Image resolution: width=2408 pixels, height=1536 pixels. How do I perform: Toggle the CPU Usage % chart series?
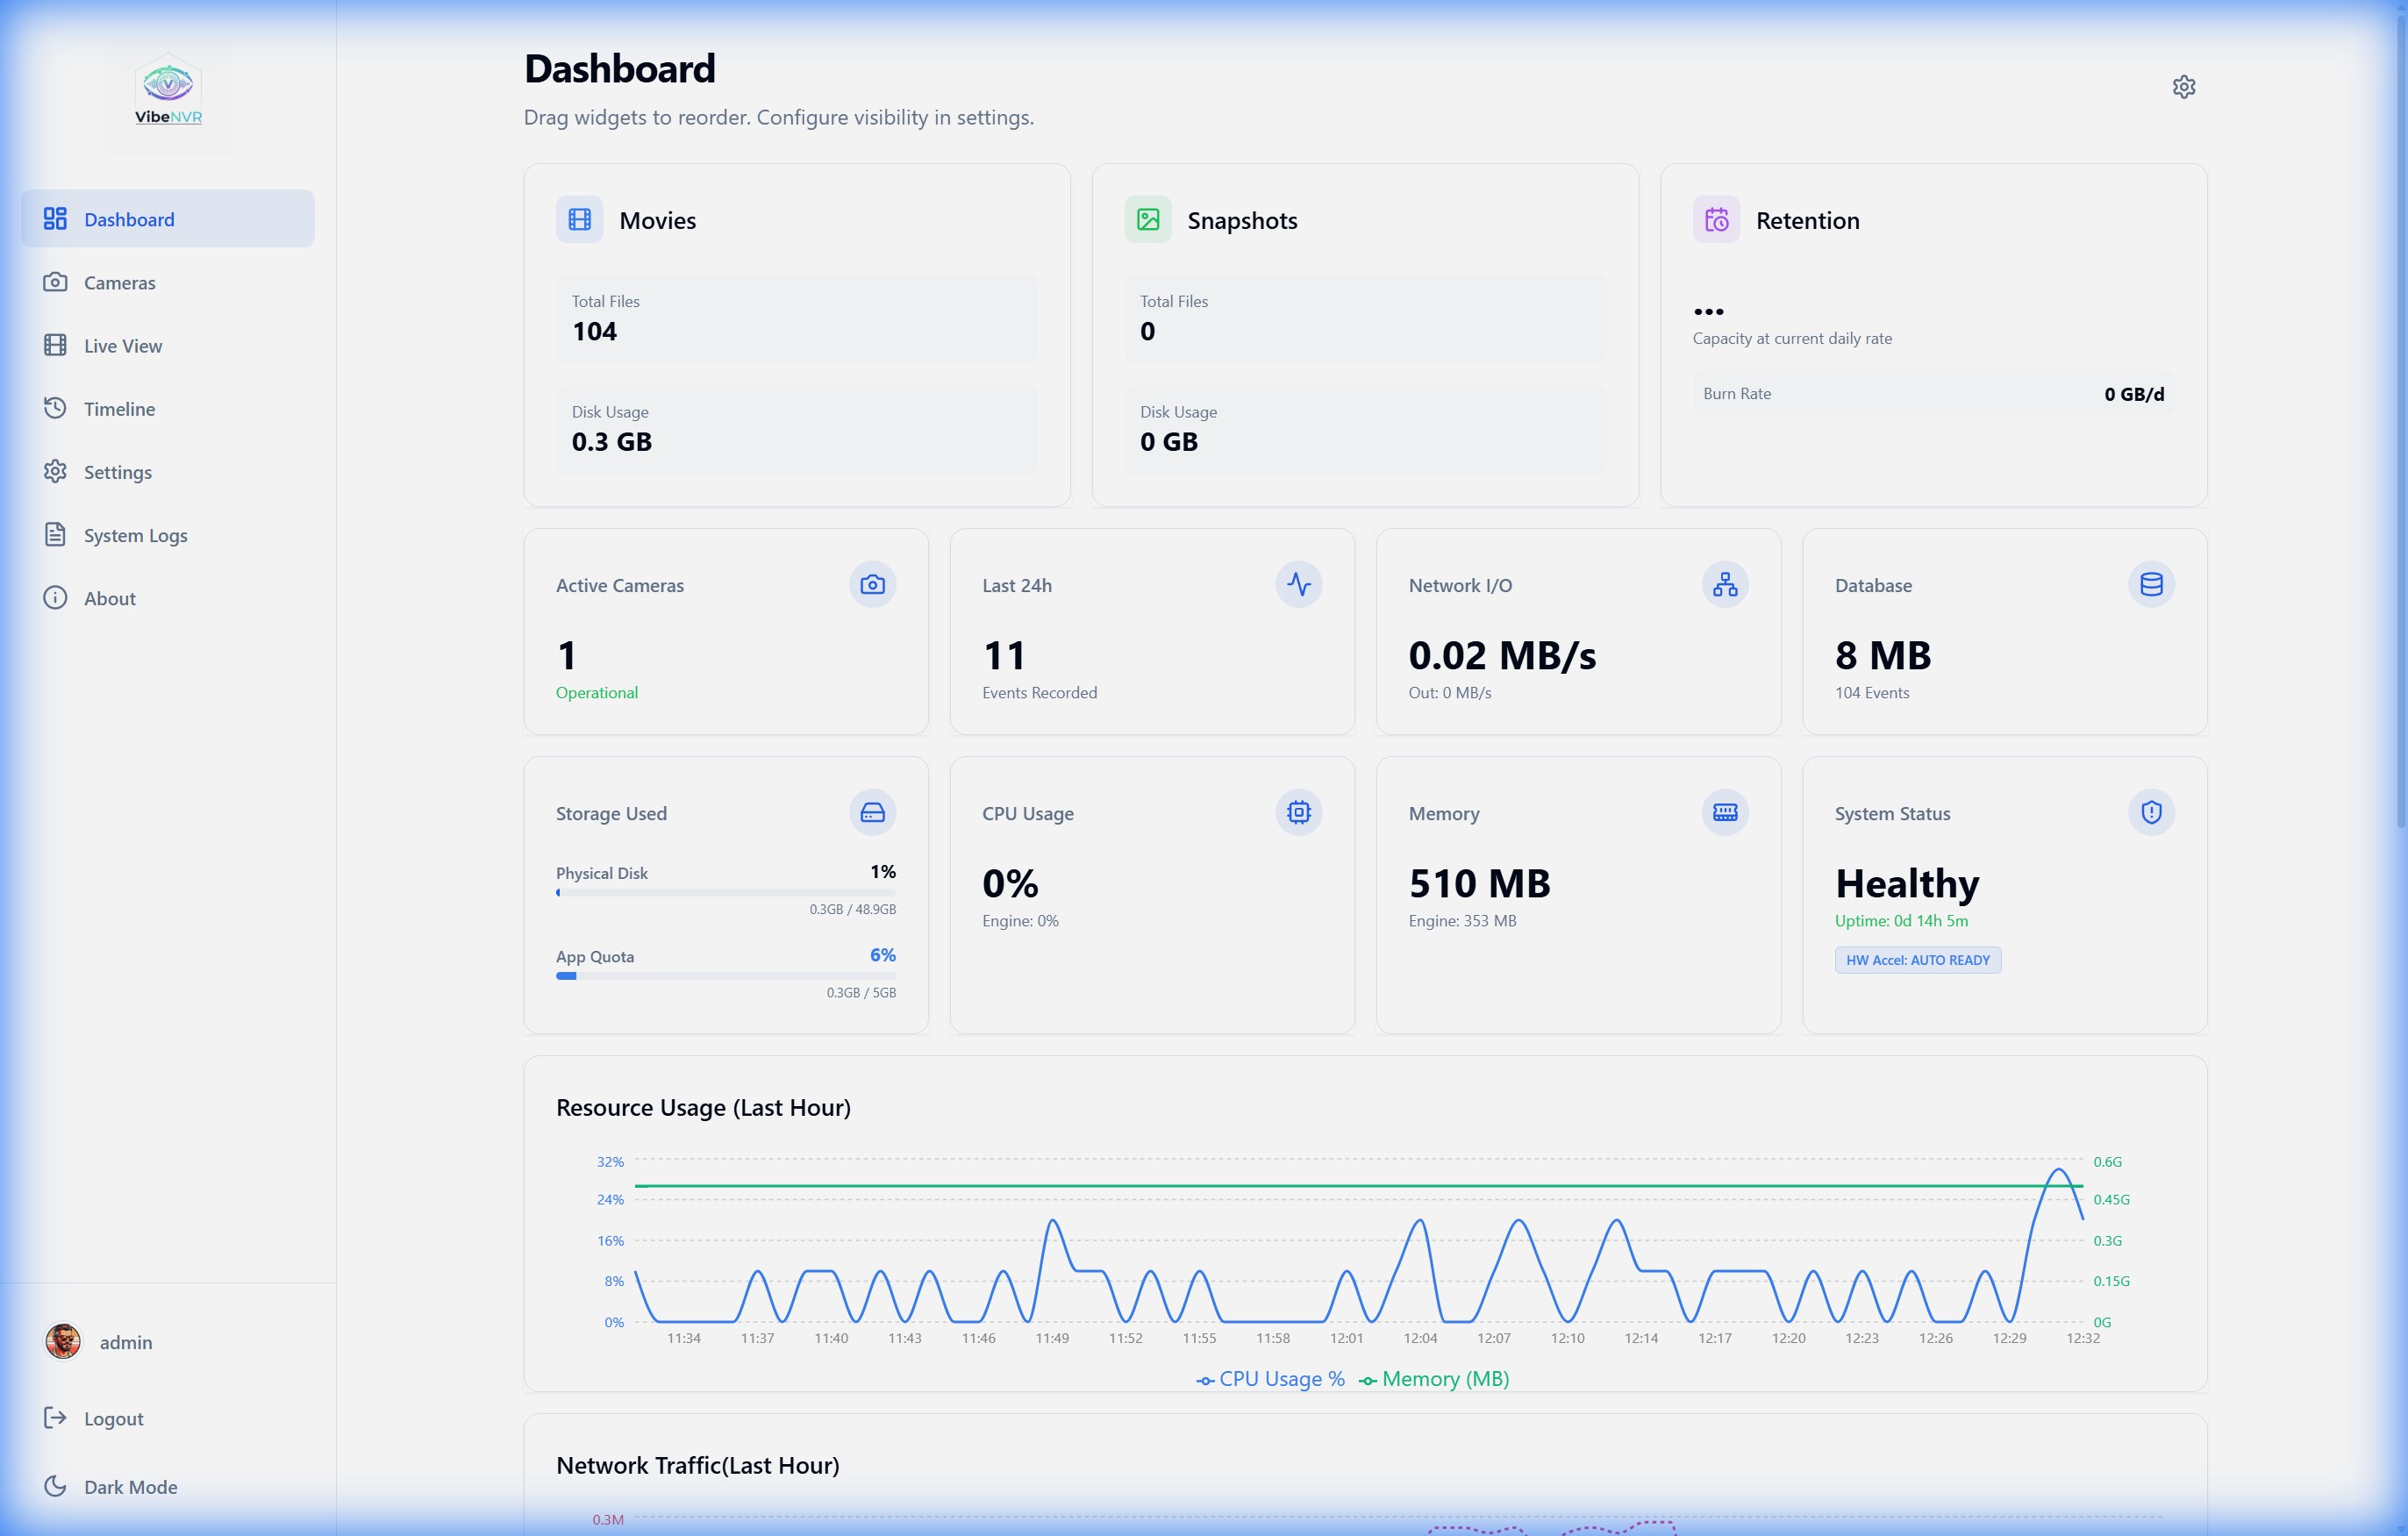coord(1270,1379)
